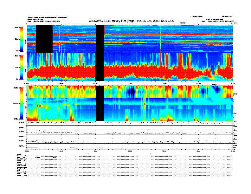Viewport: 251px width, 194px height.
Task: Click the top-right header position text
Action: (x=218, y=21)
